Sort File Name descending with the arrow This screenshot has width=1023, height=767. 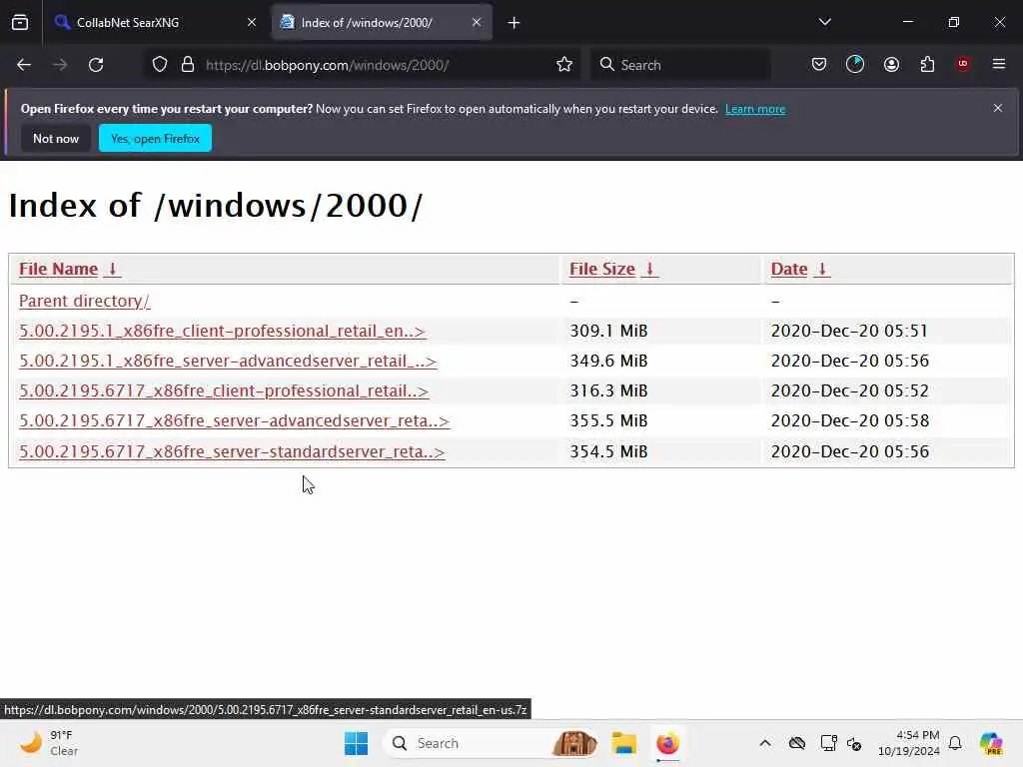coord(112,269)
